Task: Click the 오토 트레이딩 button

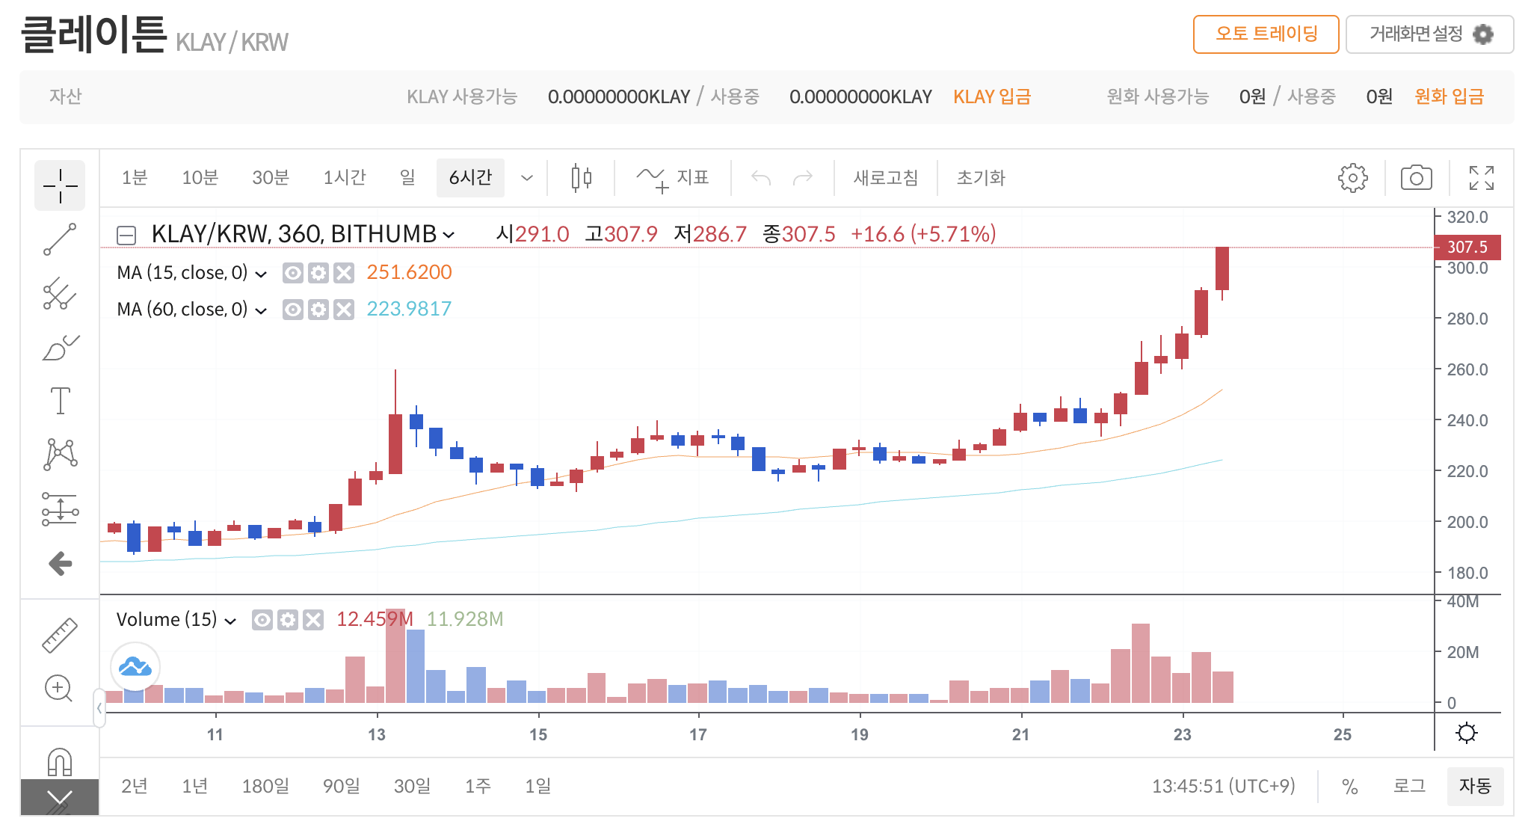Action: point(1266,34)
